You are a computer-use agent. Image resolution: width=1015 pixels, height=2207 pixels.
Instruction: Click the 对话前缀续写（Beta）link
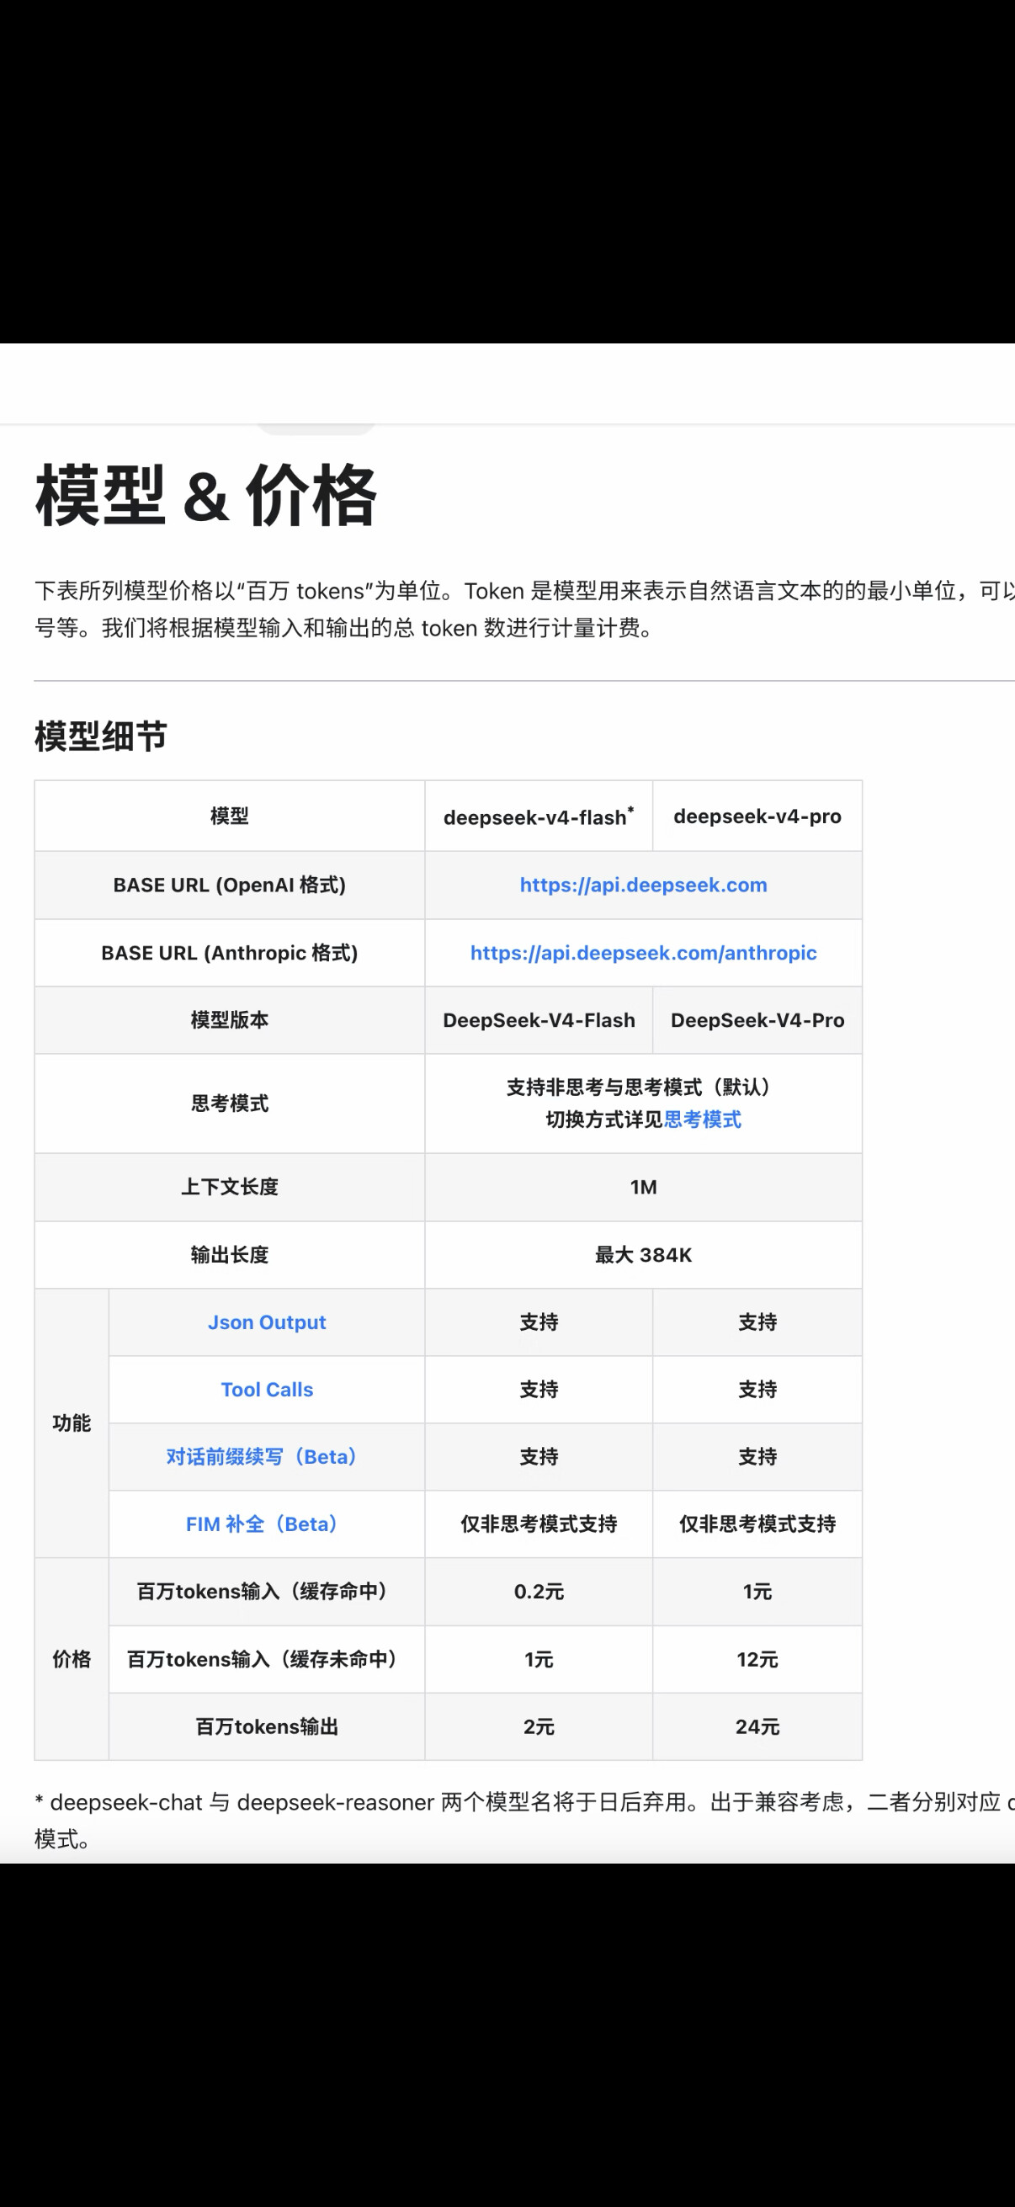click(x=261, y=1456)
